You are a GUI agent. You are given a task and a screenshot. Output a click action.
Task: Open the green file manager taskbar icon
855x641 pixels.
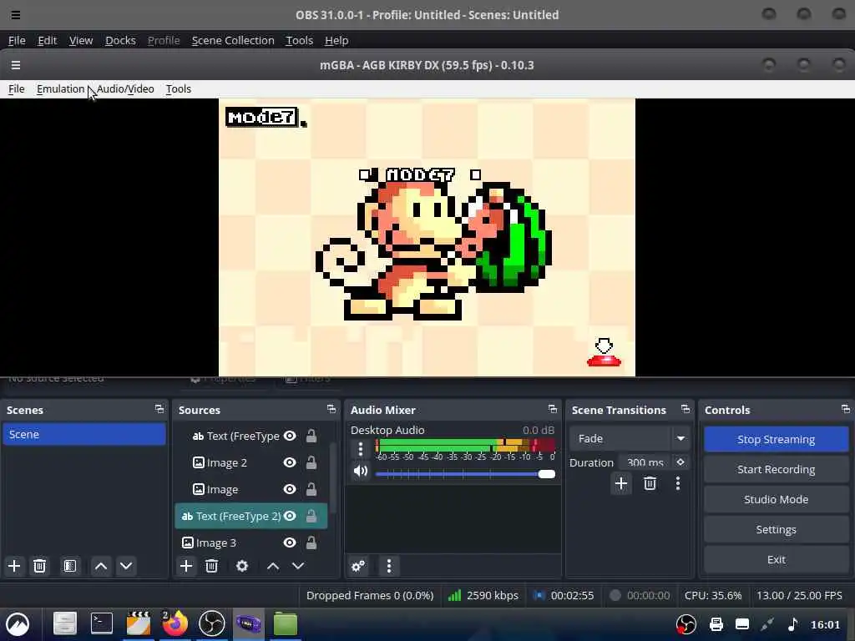tap(286, 623)
